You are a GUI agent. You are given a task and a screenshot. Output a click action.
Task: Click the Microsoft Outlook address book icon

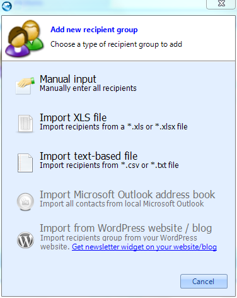click(x=25, y=201)
